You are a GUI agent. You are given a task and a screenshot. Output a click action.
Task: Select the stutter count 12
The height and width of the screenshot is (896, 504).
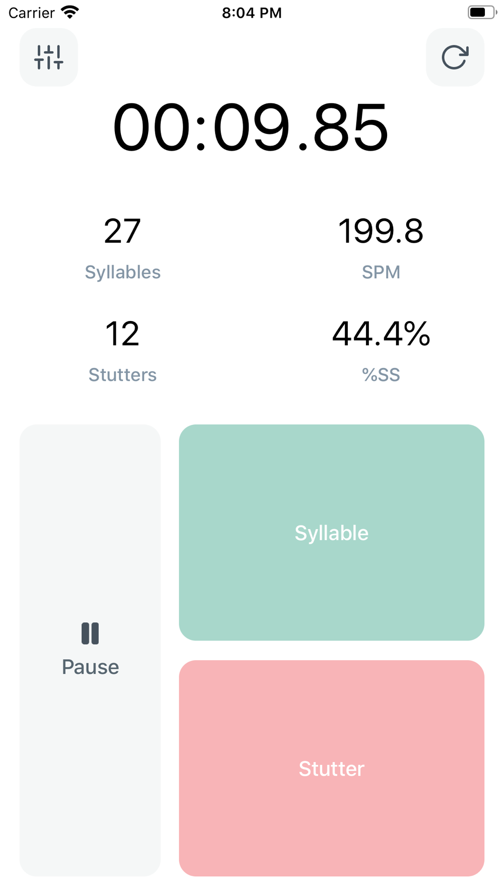point(122,334)
